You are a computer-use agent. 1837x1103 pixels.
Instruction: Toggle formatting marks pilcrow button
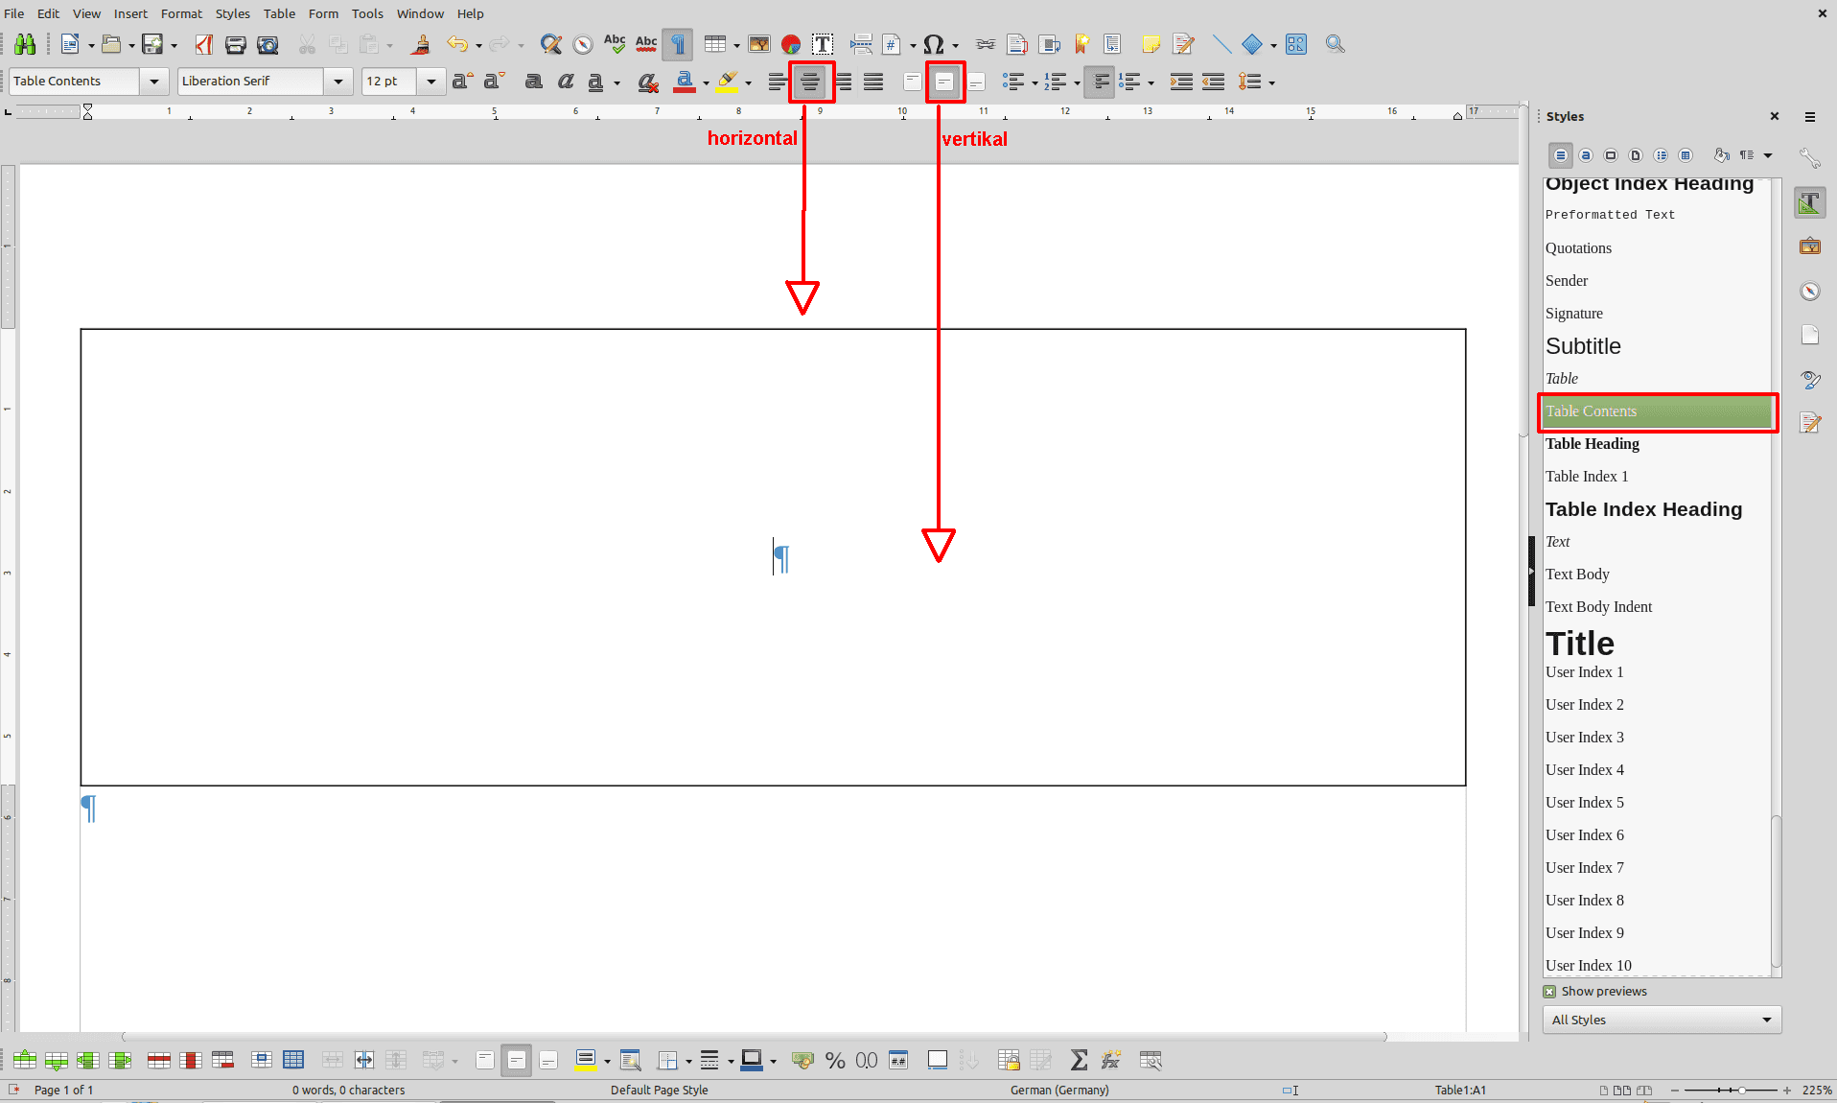click(x=678, y=44)
